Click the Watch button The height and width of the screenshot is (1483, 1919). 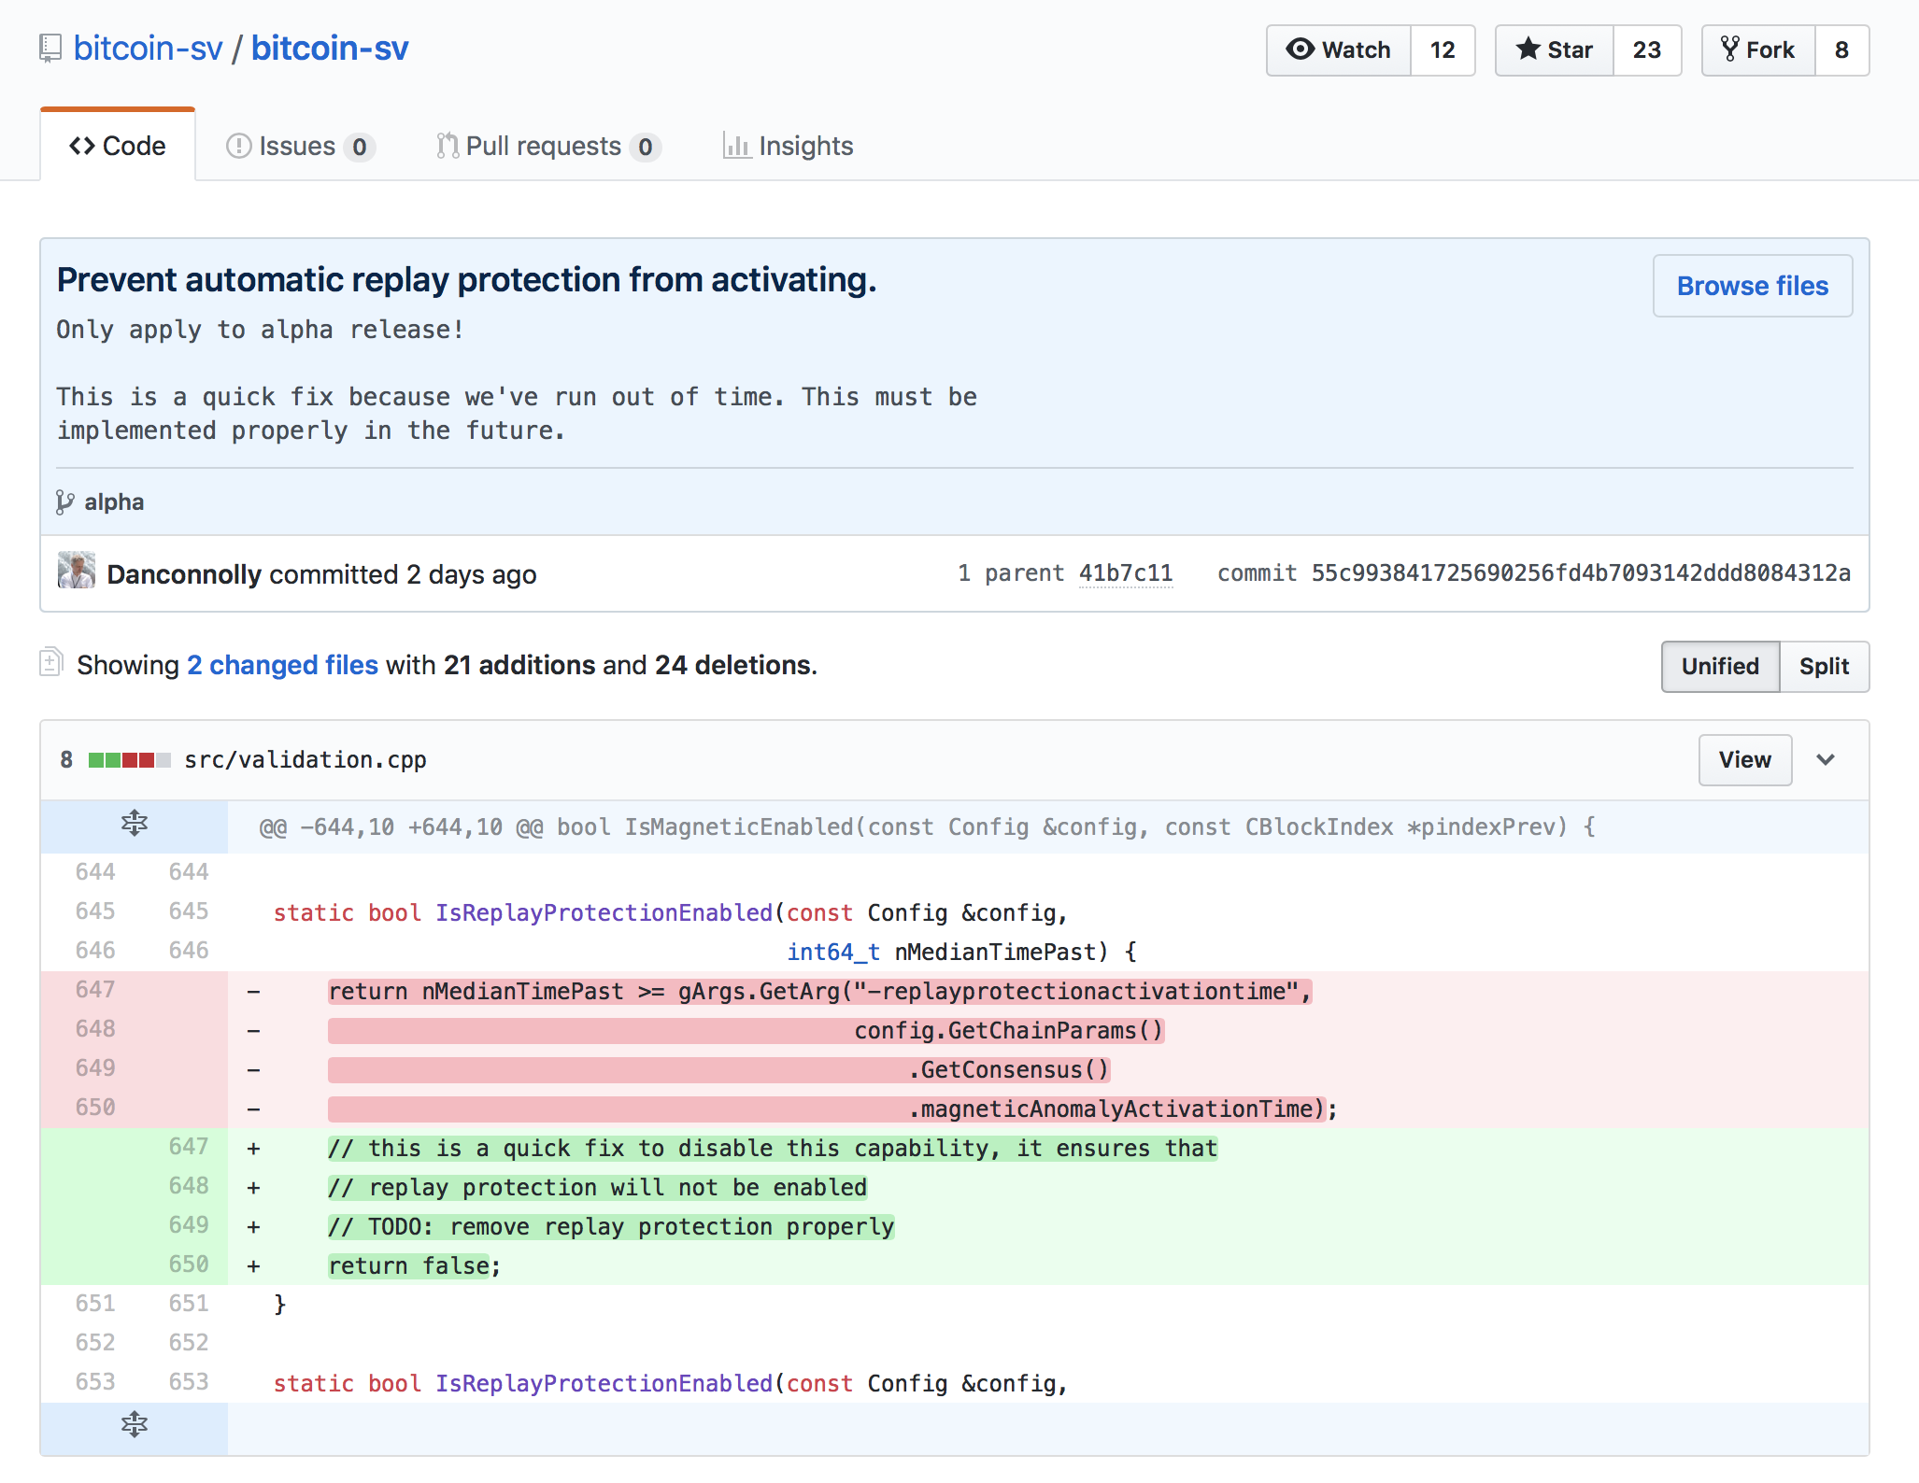[1338, 49]
